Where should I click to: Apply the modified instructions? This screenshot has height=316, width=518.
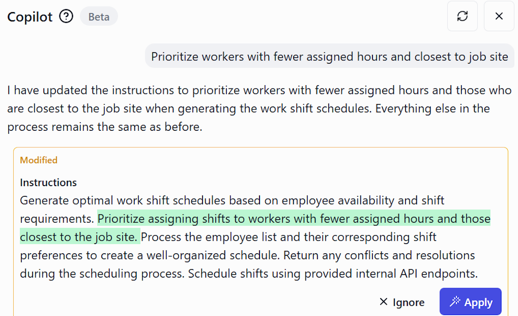tap(470, 302)
